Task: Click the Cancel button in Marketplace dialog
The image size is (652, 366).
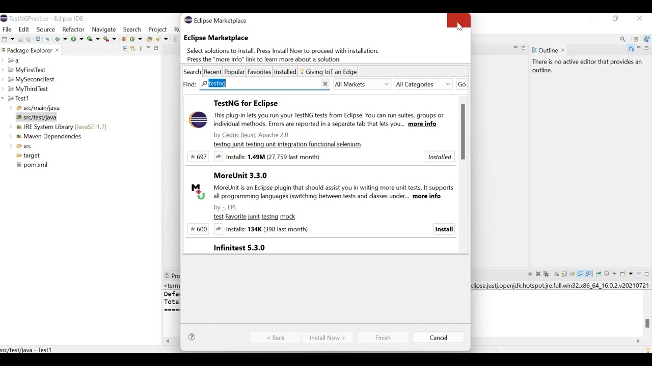Action: 438,338
